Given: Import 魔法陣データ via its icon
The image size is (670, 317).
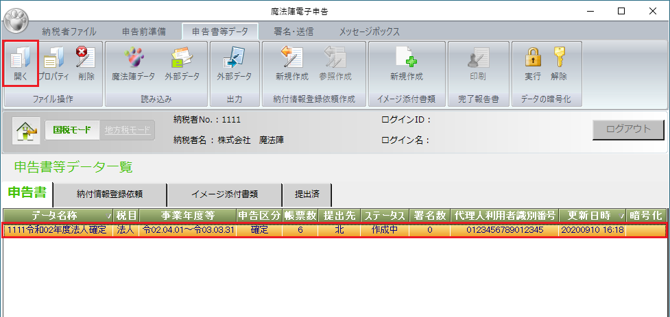Looking at the screenshot, I should (134, 63).
